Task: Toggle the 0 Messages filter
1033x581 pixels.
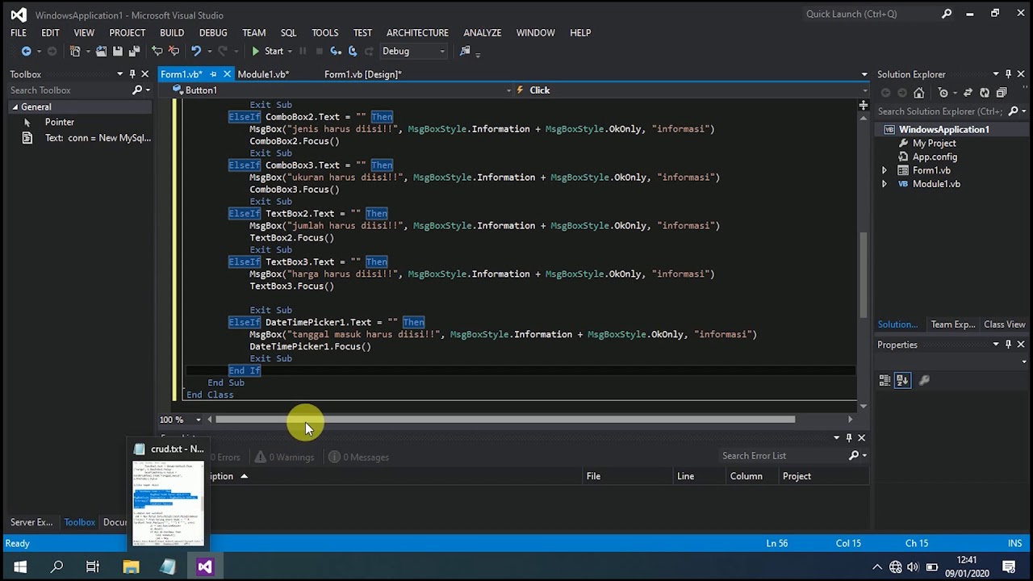Action: (358, 457)
